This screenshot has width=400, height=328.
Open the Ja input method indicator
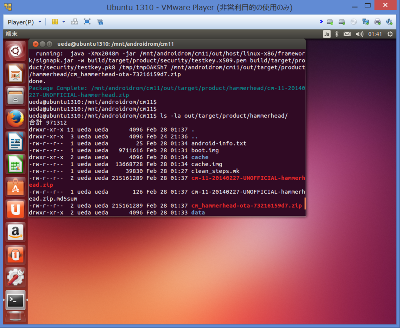coord(327,34)
